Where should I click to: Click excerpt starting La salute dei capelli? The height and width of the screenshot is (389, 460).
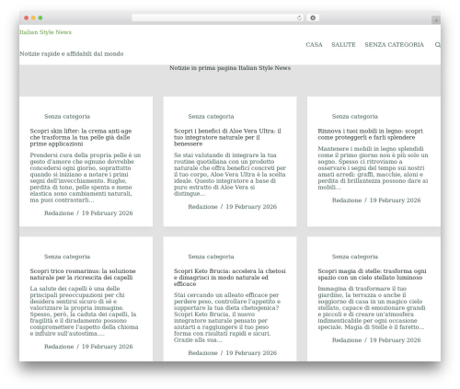84,311
